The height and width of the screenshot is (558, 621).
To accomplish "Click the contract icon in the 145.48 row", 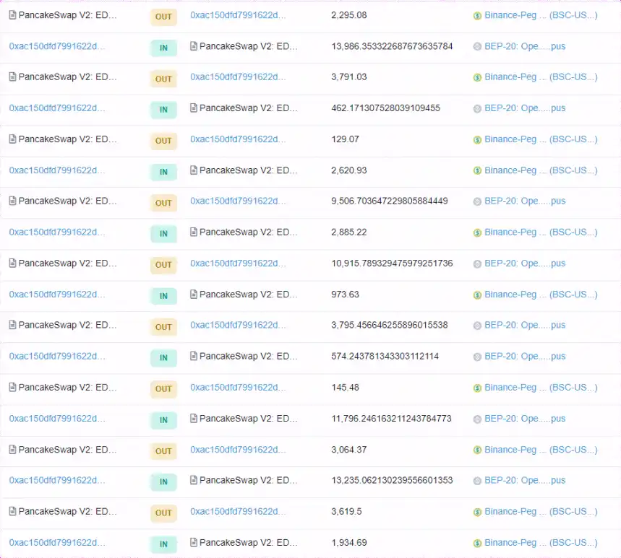I will tap(13, 387).
